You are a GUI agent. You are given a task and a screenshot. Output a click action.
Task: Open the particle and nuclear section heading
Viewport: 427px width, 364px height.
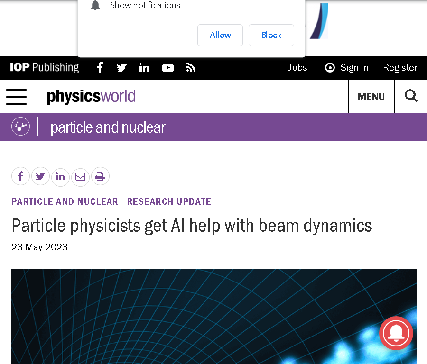click(108, 127)
